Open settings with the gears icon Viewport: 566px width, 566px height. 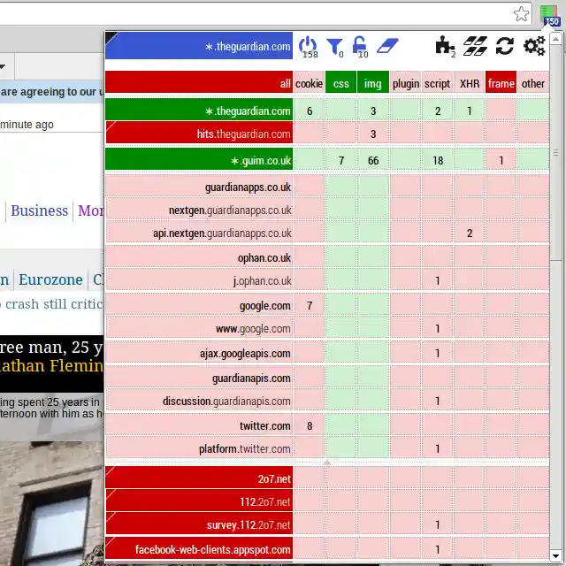click(534, 46)
